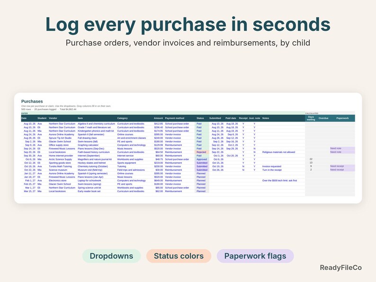Click the Art and enrichment classes category

(131, 138)
